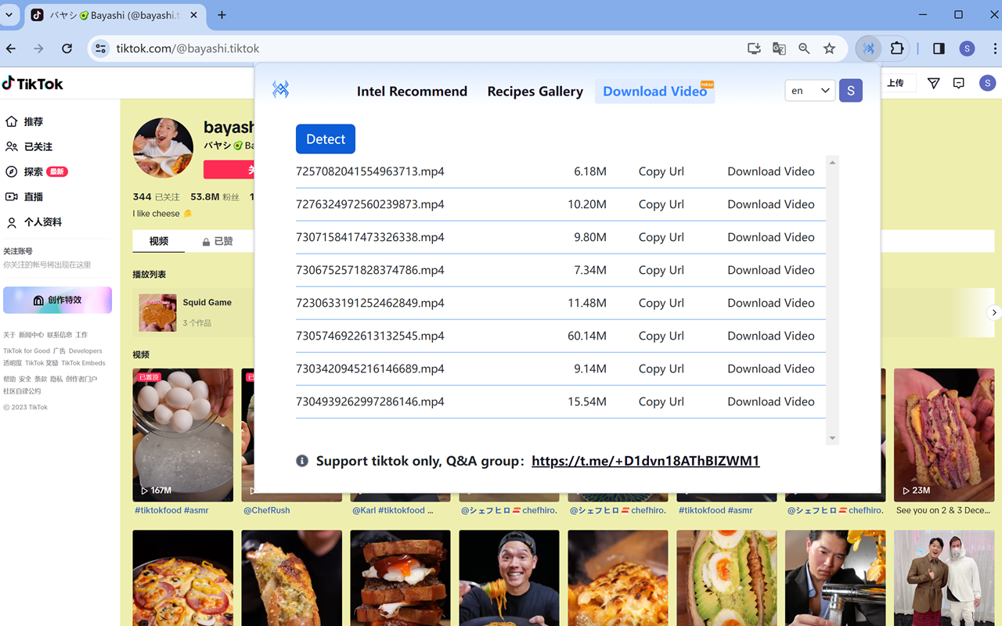Switch to the Recipes Gallery tab
The width and height of the screenshot is (1002, 626).
tap(535, 92)
